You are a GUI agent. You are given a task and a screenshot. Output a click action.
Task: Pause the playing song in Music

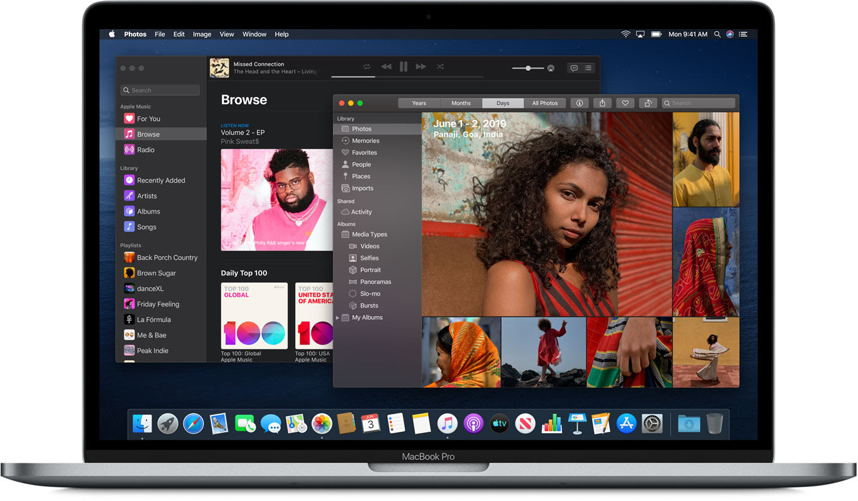[404, 67]
